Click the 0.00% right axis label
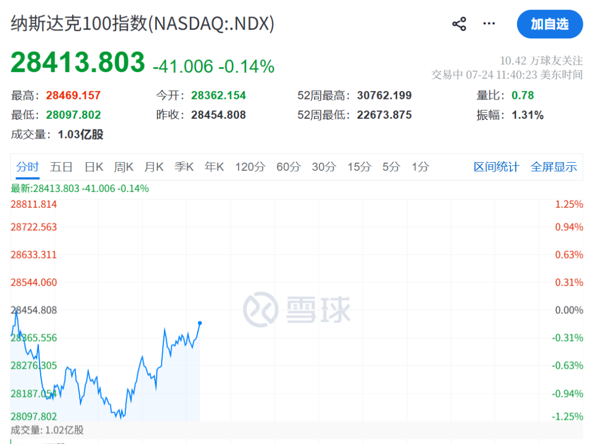Screen dimensions: 594x444 click(x=569, y=310)
